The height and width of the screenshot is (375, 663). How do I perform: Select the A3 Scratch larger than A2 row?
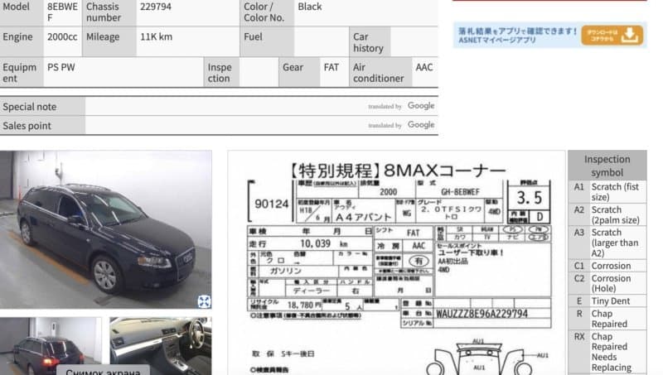tap(607, 243)
